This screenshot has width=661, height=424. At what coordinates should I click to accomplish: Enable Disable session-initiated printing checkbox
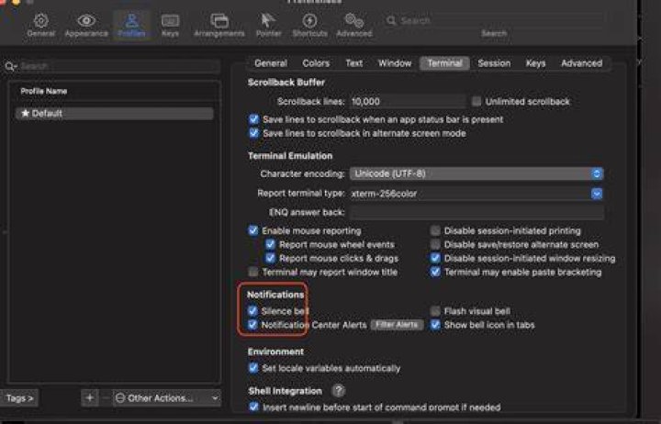click(435, 230)
